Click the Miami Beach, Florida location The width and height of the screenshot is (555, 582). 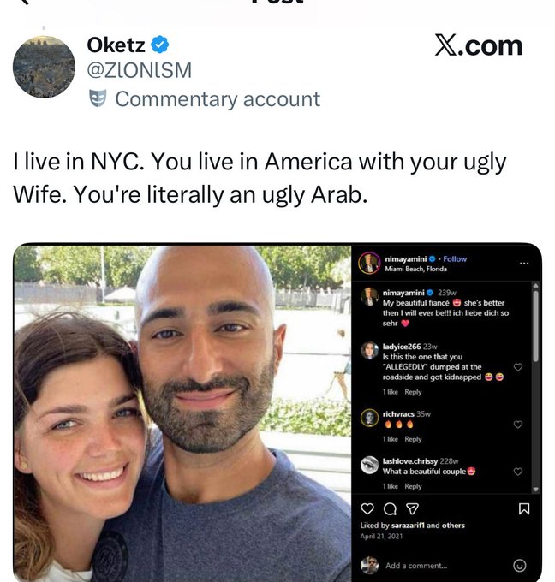(414, 269)
